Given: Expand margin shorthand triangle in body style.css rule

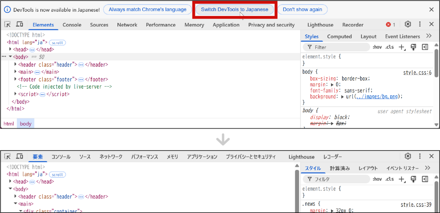Looking at the screenshot, I should pos(333,85).
